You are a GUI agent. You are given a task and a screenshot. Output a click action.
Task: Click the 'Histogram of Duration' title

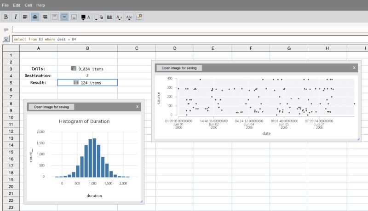(x=84, y=121)
